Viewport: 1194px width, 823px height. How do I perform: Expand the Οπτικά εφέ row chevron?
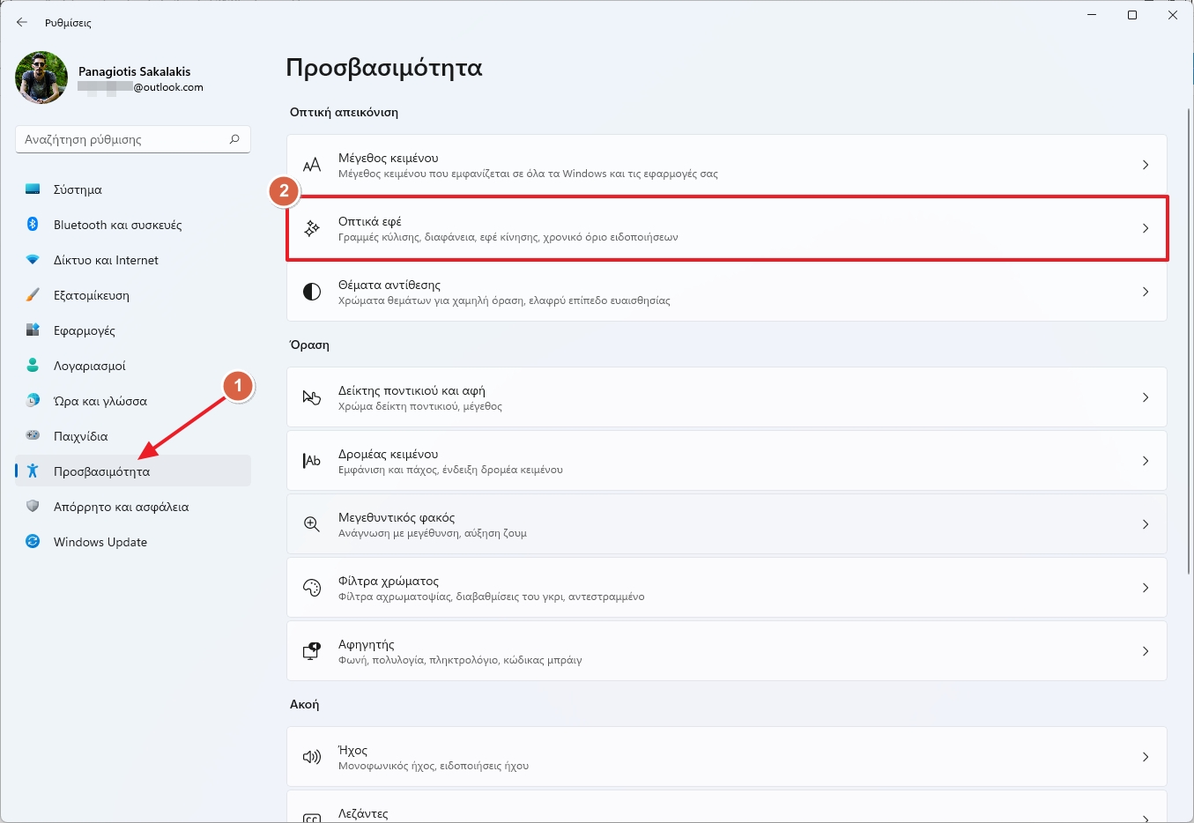pyautogui.click(x=1145, y=228)
